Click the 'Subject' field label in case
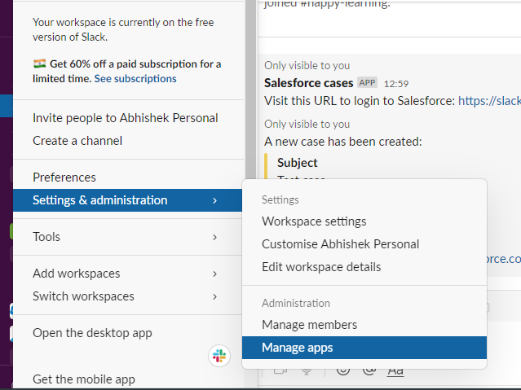This screenshot has height=390, width=521. [298, 163]
